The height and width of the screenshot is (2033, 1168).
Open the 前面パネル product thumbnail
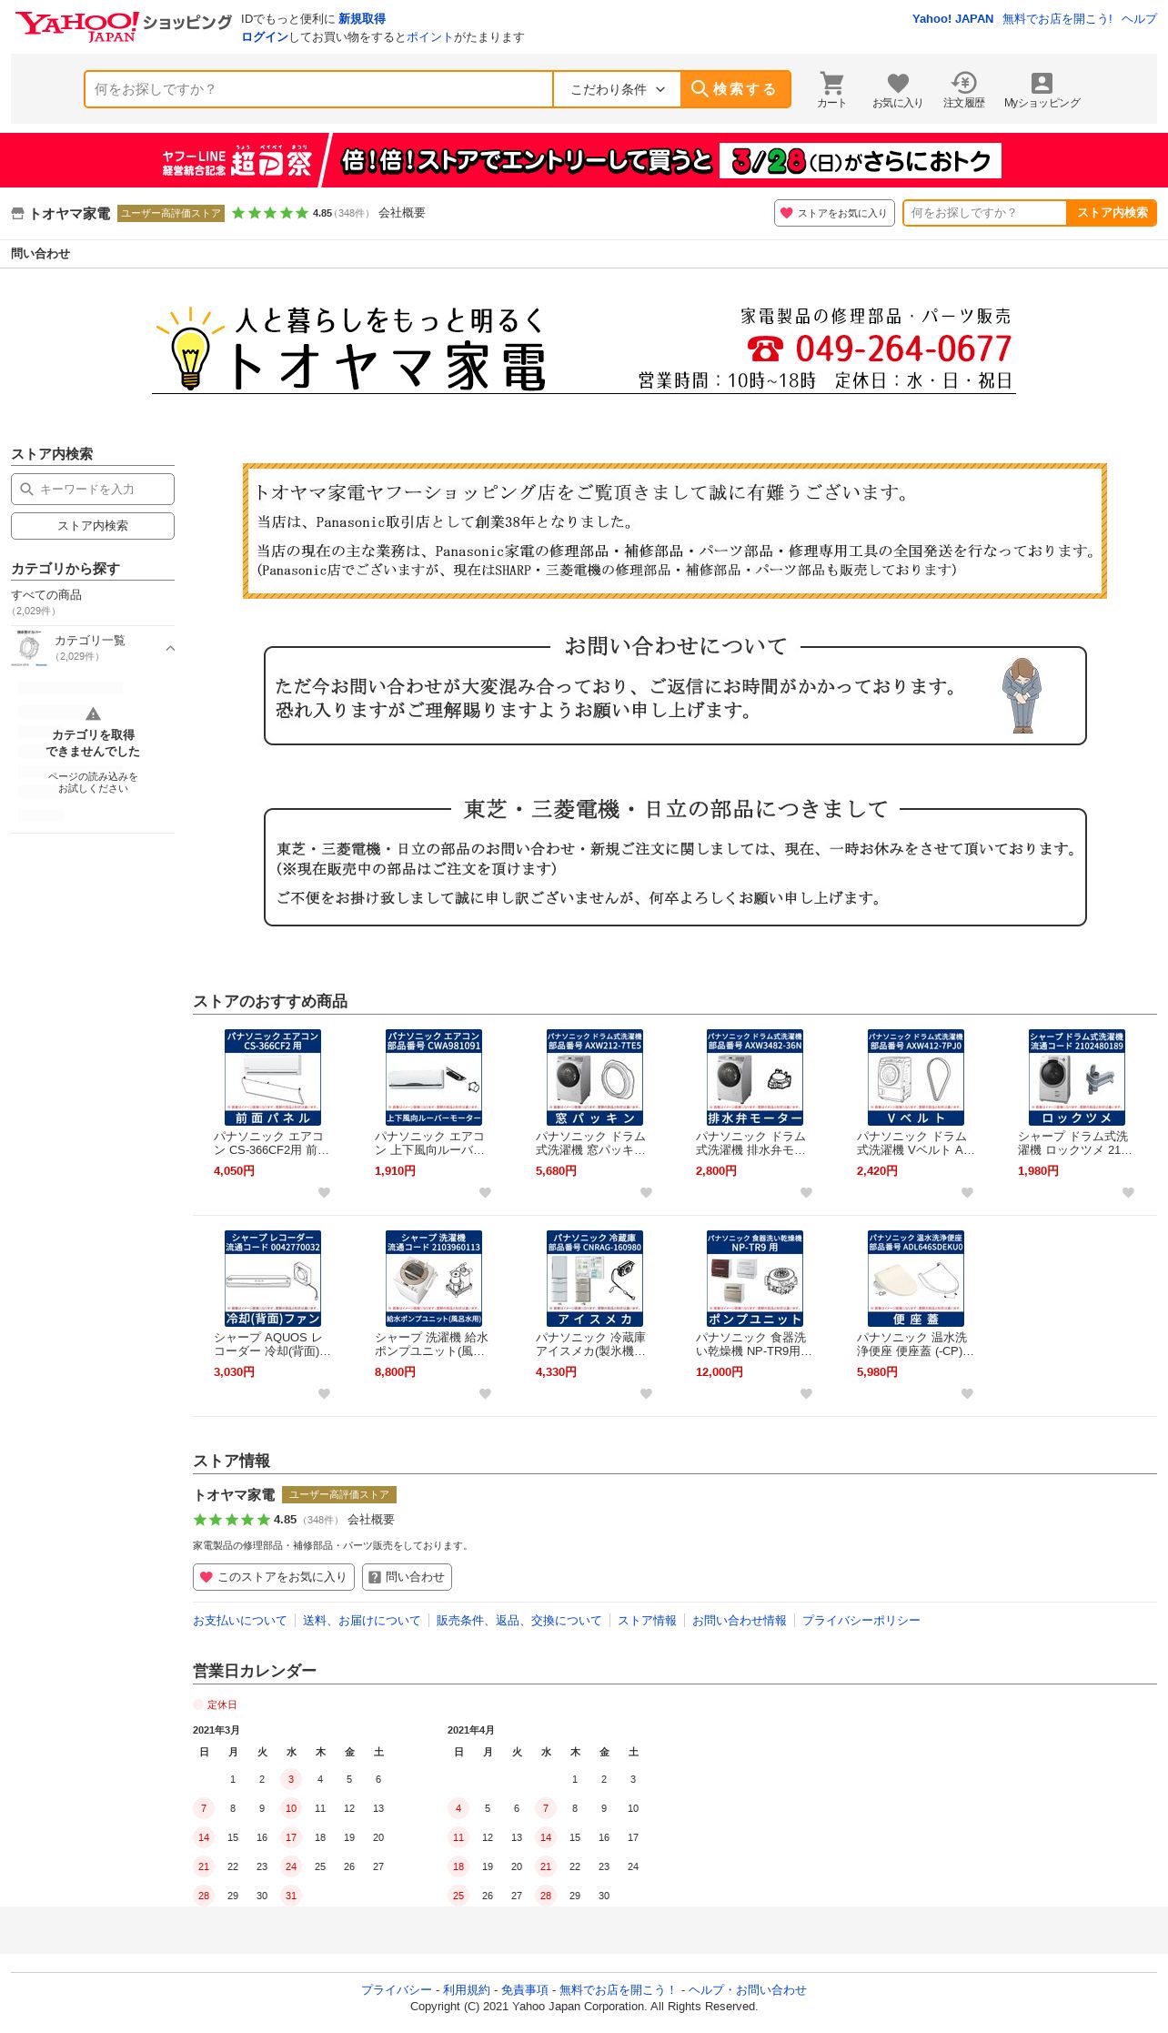272,1077
